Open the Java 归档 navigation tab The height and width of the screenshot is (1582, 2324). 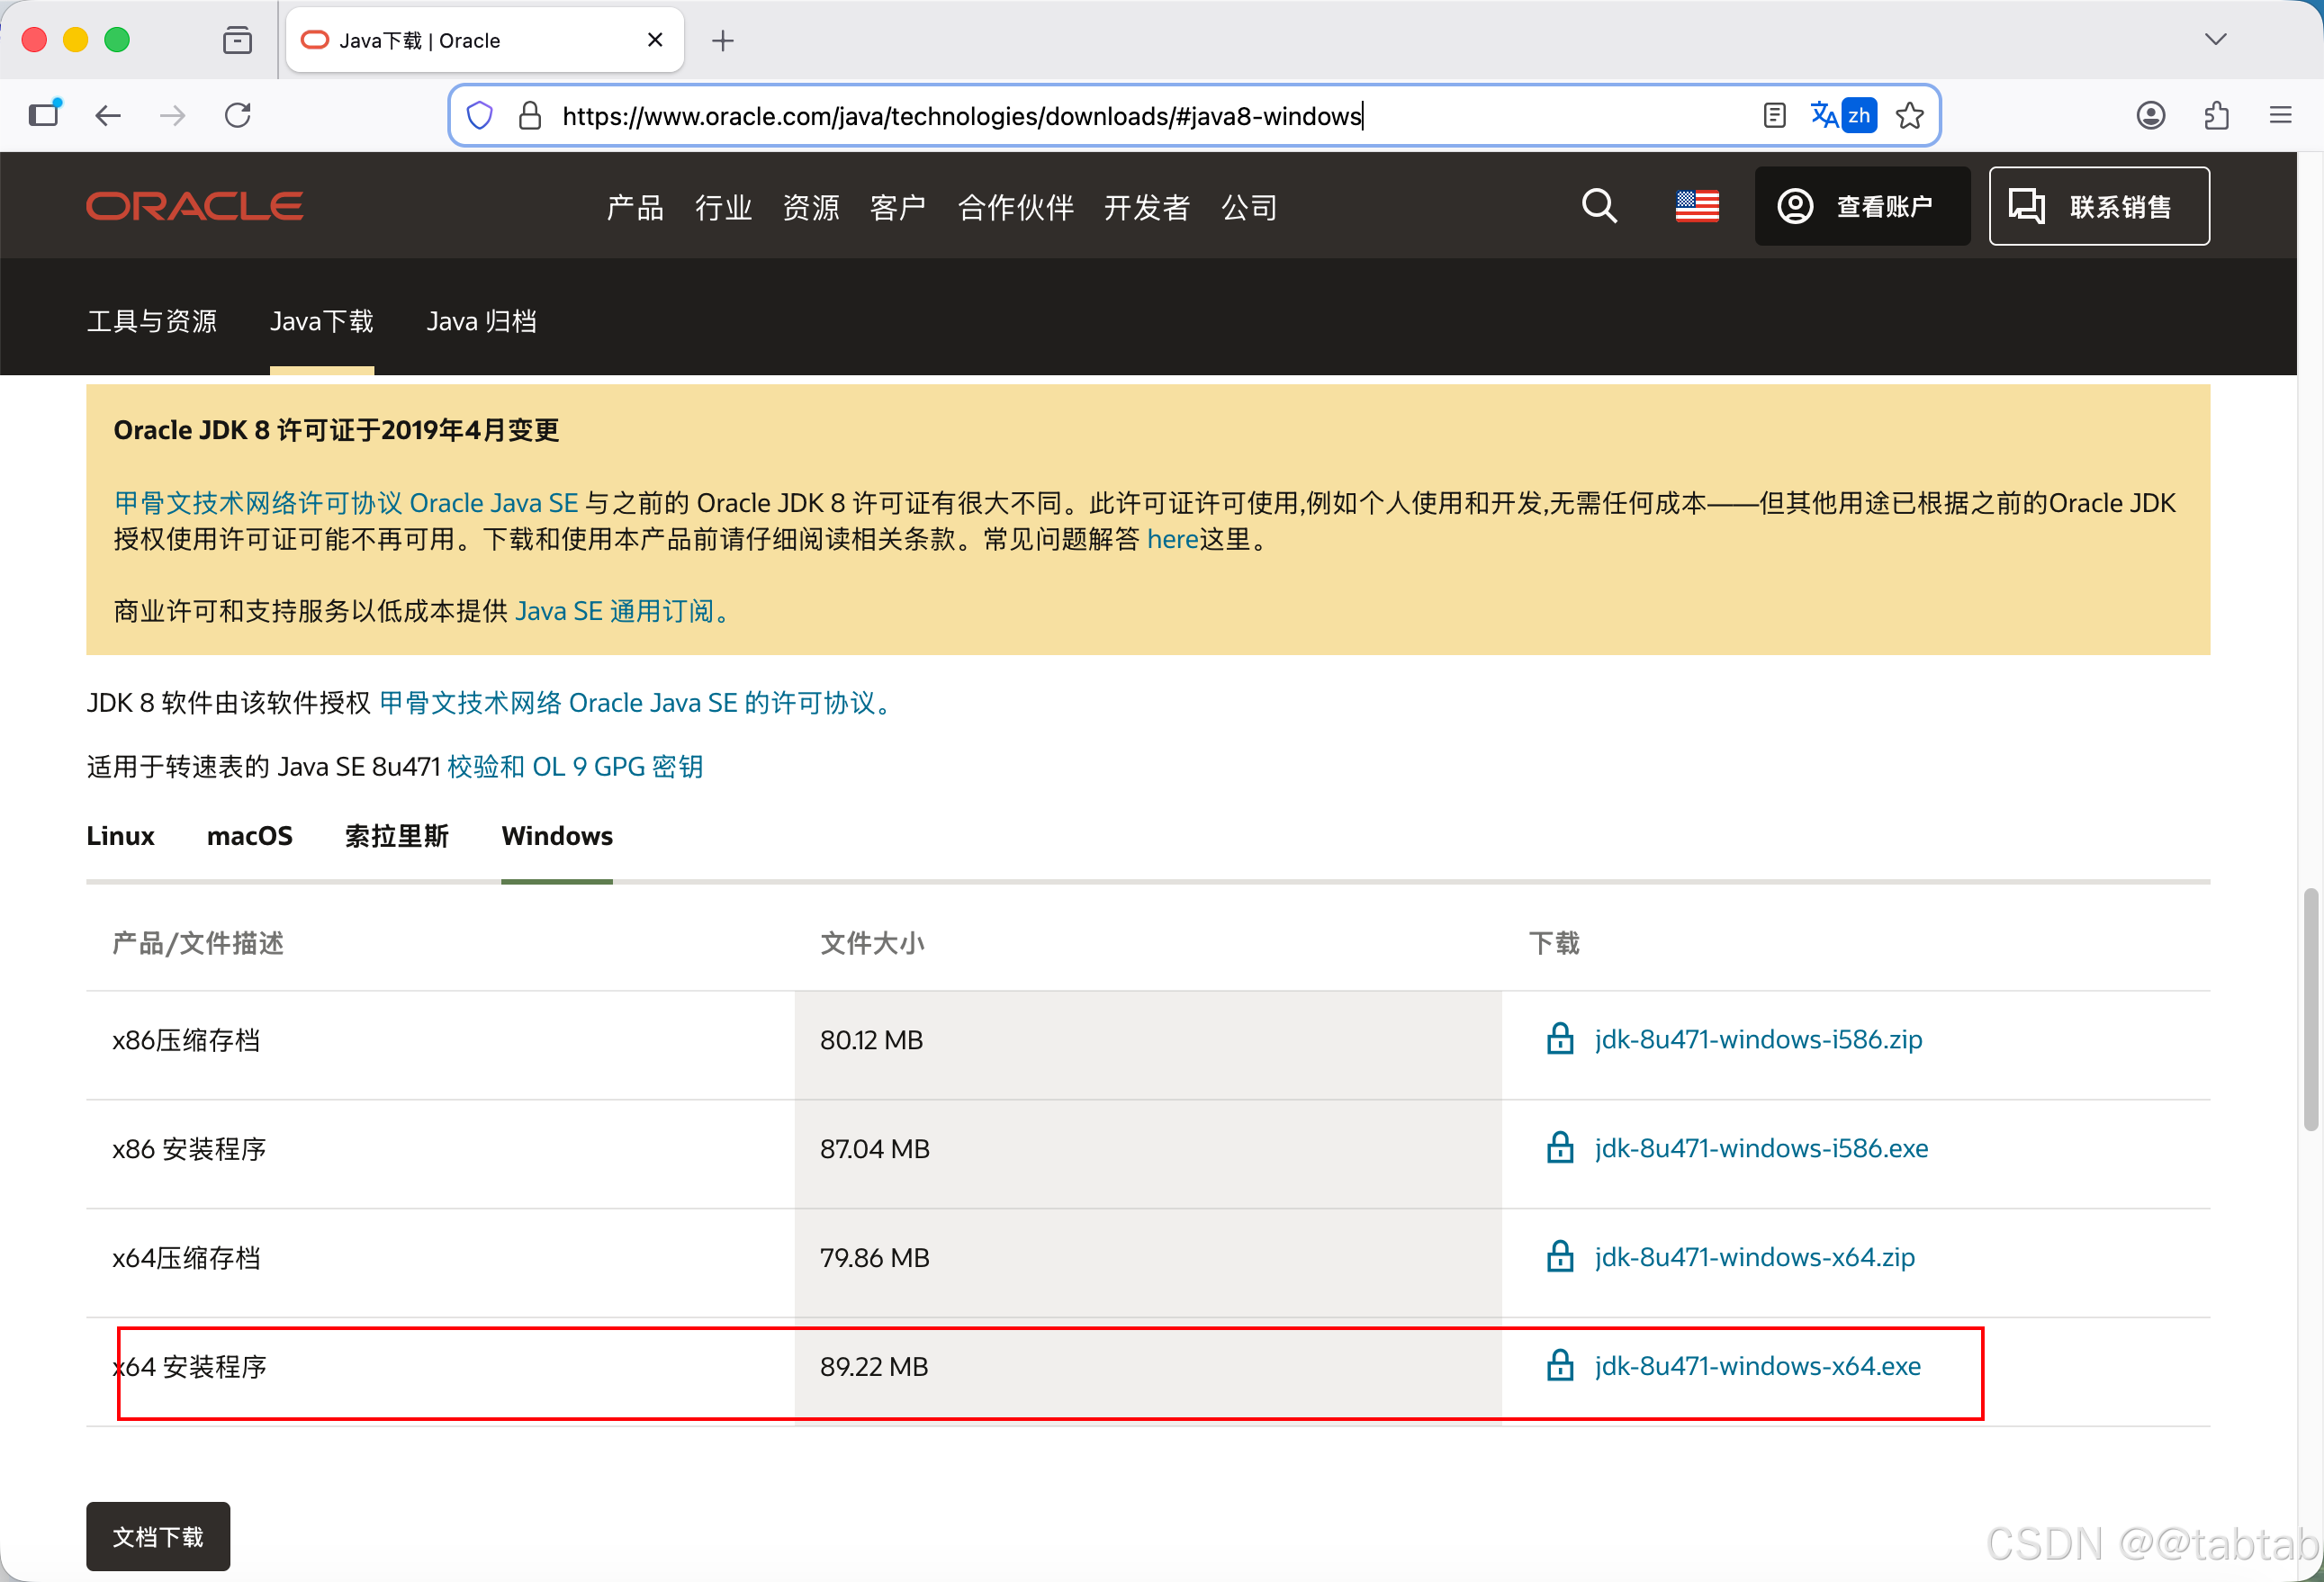point(481,322)
